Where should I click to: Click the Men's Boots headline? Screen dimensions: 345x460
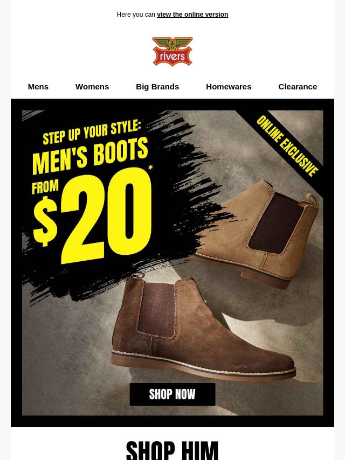[x=90, y=156]
